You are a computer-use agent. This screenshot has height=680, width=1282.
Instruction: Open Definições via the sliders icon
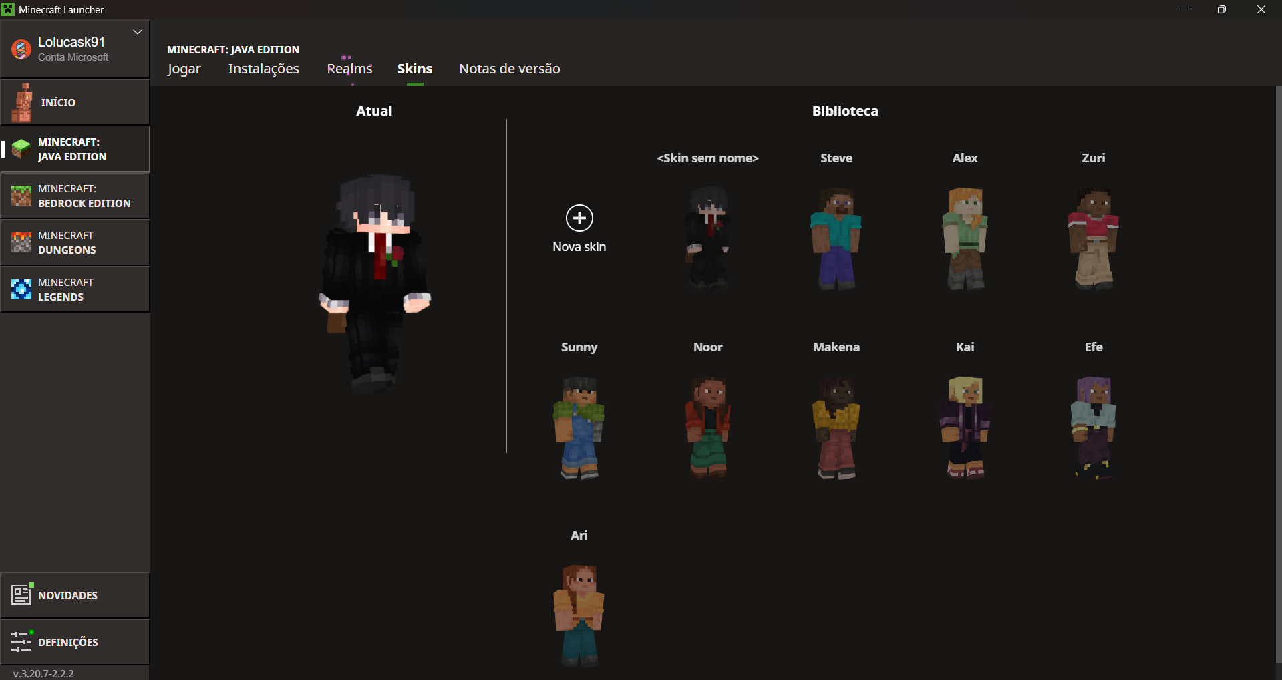[22, 641]
